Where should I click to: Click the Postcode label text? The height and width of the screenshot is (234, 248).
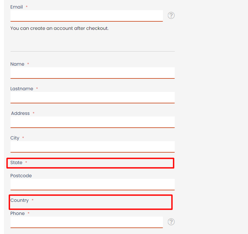click(21, 176)
